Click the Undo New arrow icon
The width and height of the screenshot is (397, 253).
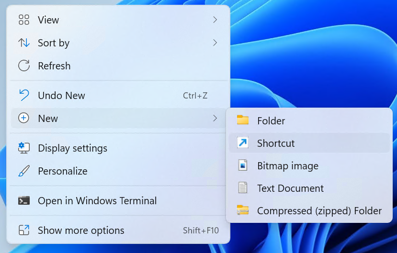coord(24,95)
